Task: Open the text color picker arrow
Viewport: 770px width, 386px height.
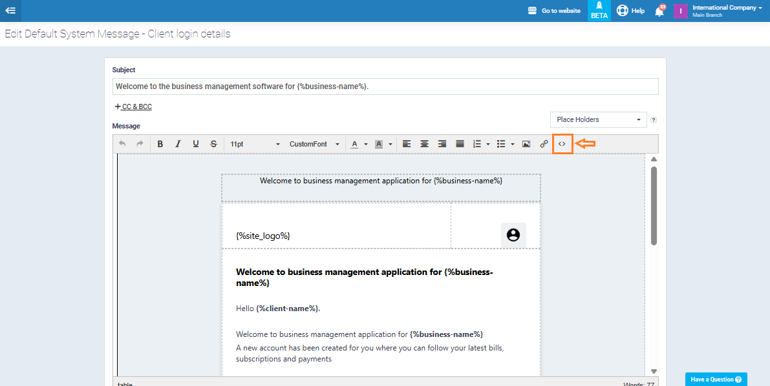Action: (x=366, y=144)
